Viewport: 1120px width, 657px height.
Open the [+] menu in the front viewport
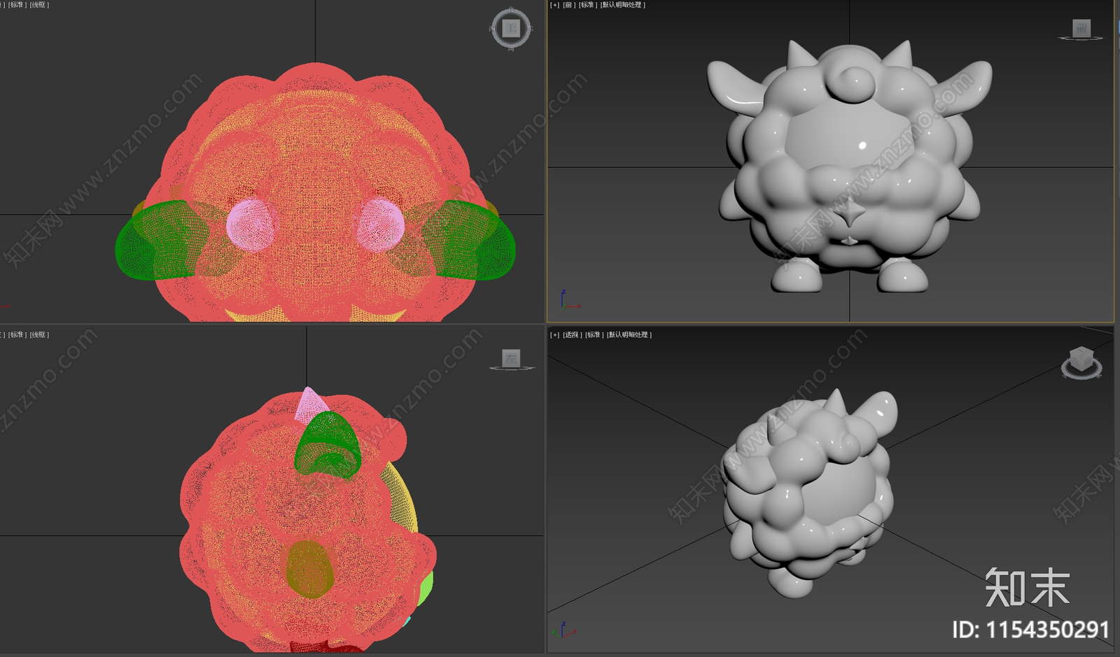554,5
